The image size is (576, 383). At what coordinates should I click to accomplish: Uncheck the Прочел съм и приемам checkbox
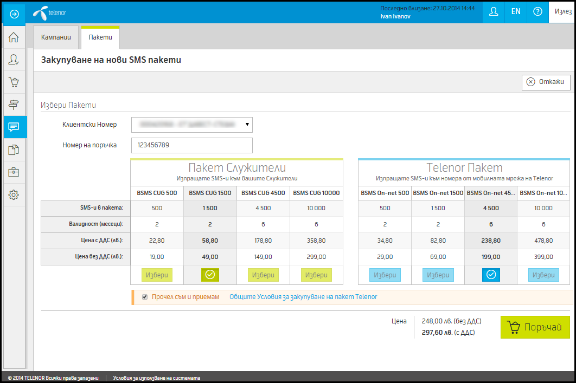click(x=145, y=297)
